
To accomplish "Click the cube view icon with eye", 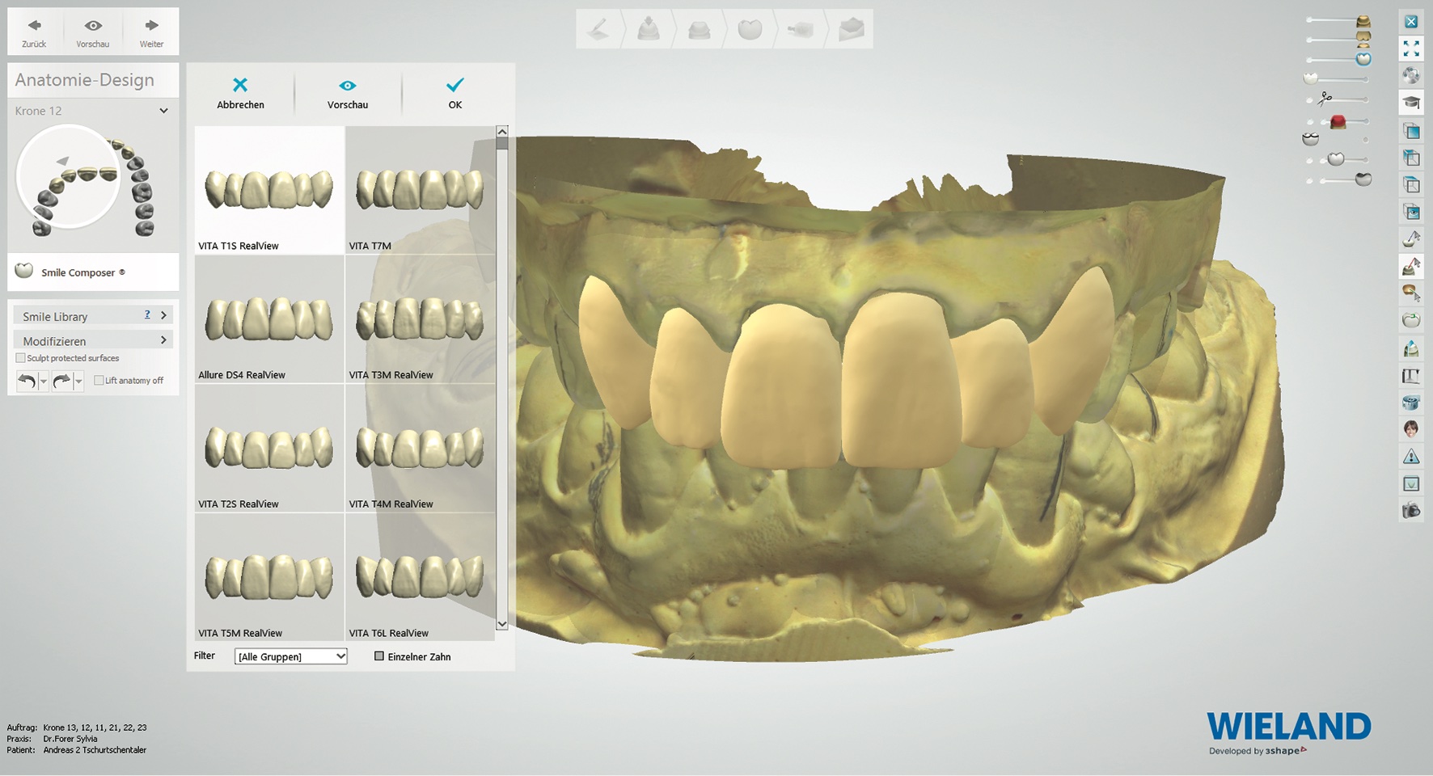I will coord(1411,212).
